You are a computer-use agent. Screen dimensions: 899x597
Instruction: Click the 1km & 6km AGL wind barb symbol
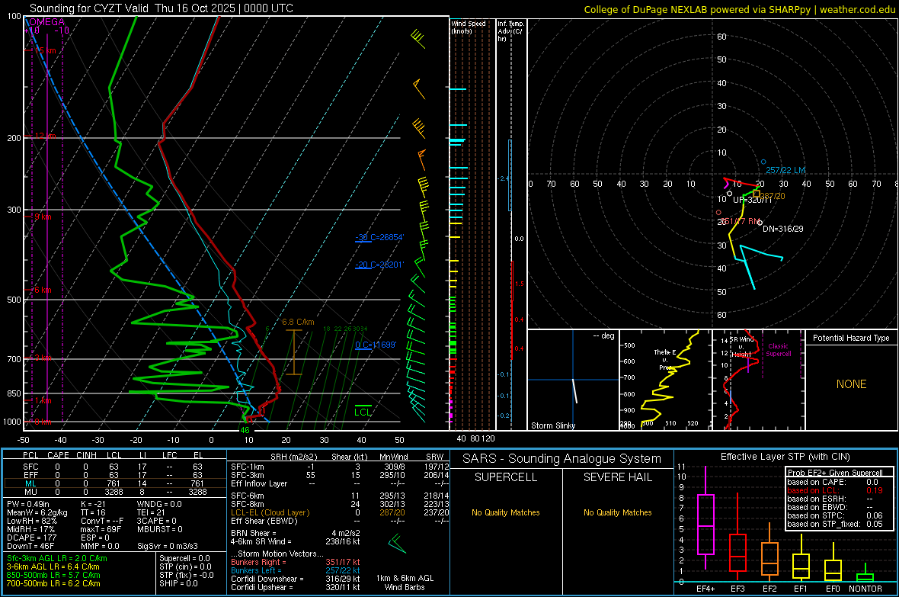pyautogui.click(x=397, y=543)
